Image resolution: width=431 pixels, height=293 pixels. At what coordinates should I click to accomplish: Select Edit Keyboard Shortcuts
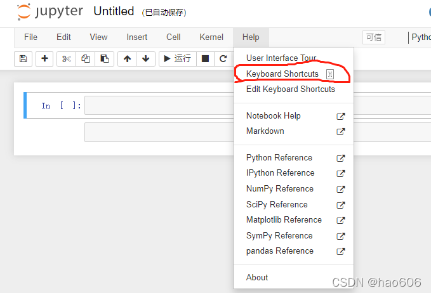pos(293,89)
